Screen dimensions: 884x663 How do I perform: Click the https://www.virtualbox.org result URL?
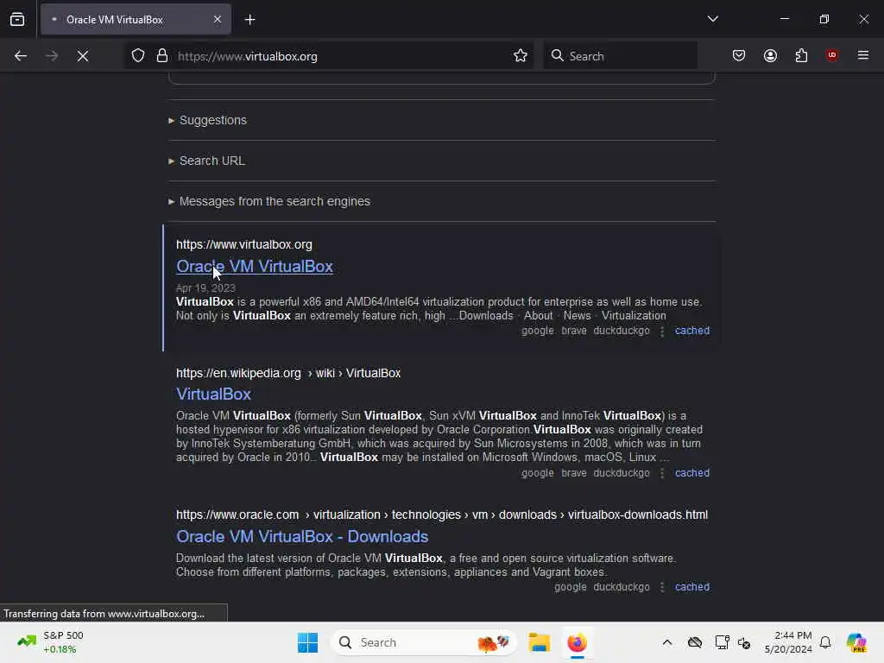click(x=244, y=244)
